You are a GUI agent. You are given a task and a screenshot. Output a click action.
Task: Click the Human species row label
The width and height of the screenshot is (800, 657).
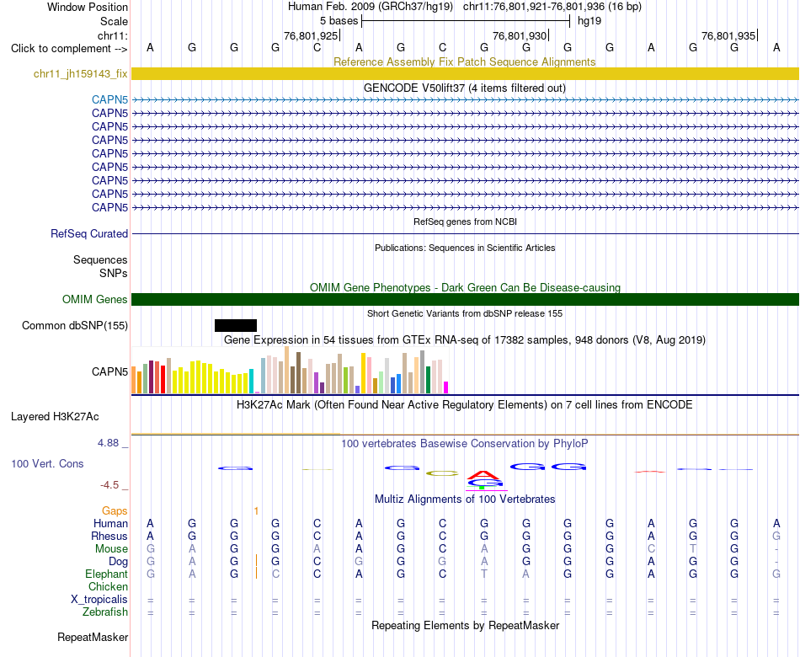tap(110, 523)
